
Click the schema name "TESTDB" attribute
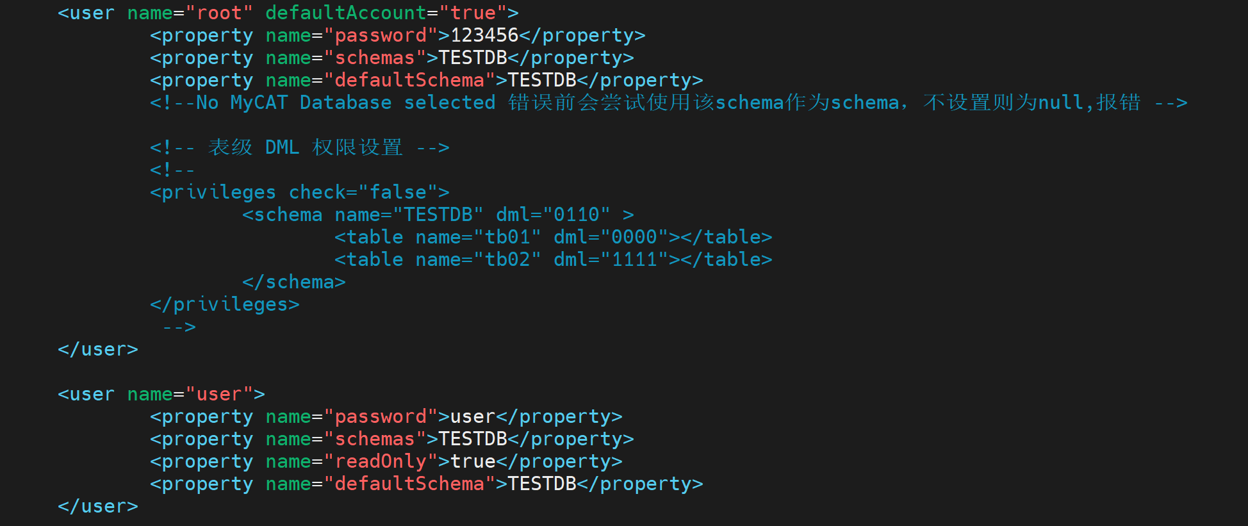tap(438, 215)
